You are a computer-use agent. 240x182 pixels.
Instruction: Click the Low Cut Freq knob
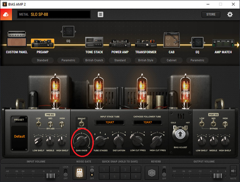(137, 141)
